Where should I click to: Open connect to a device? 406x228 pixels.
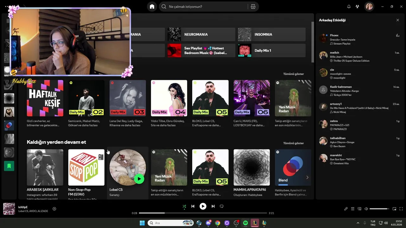360,209
